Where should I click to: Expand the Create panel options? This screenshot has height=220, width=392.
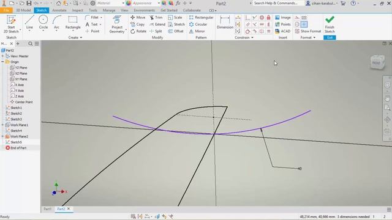75,38
